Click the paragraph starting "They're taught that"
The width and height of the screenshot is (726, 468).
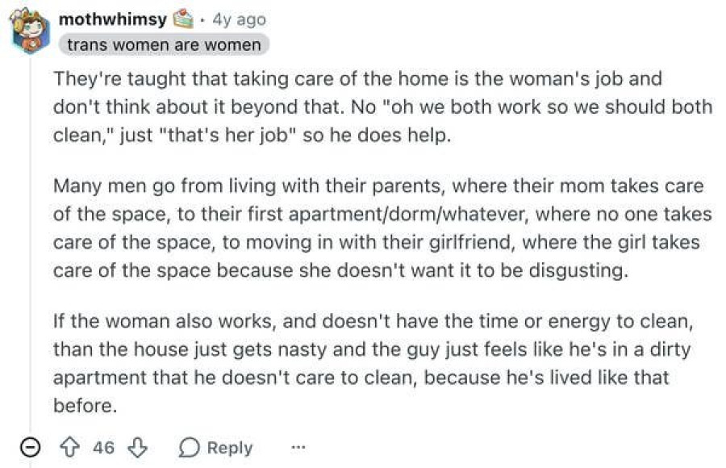pos(382,107)
